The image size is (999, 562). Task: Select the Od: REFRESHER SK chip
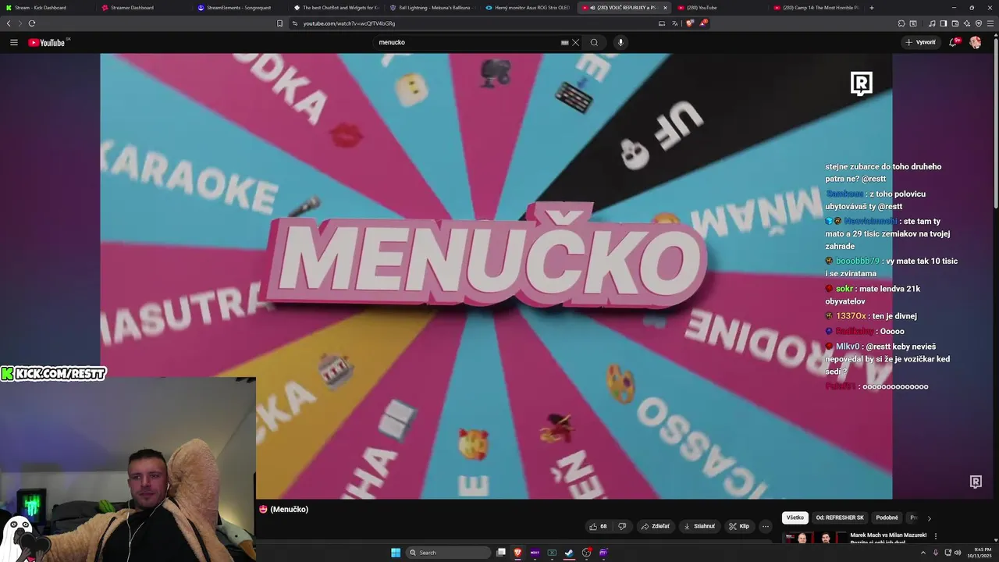point(840,518)
